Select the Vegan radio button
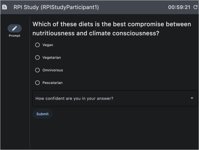Screen dimensions: 199x150 pos(37,45)
